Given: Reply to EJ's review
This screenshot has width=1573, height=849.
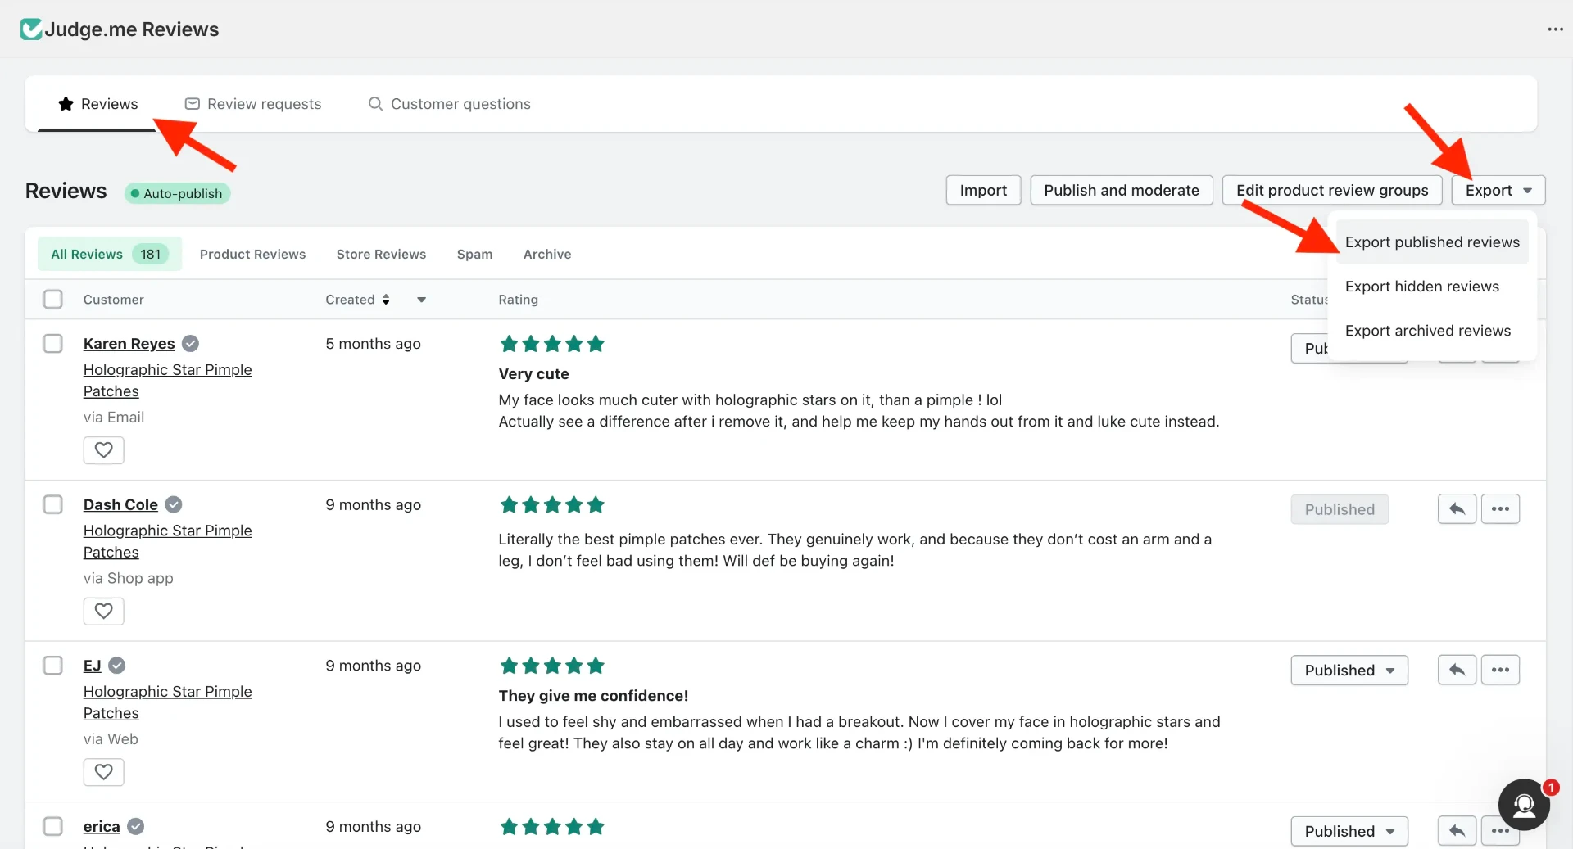Looking at the screenshot, I should 1457,670.
